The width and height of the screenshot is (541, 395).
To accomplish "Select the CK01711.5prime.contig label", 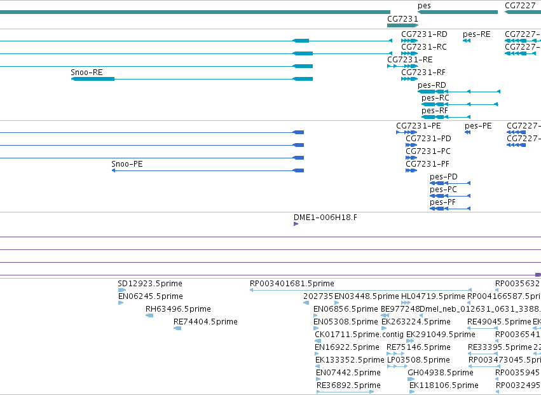I will [x=359, y=335].
